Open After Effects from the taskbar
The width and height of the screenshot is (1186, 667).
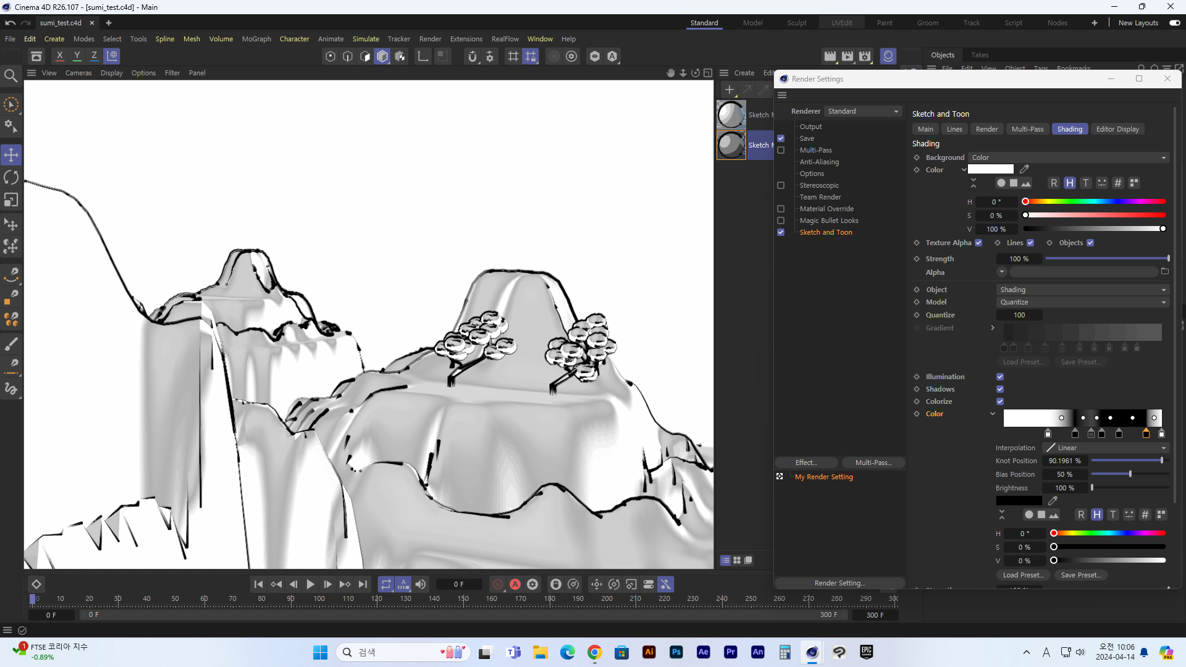coord(704,652)
